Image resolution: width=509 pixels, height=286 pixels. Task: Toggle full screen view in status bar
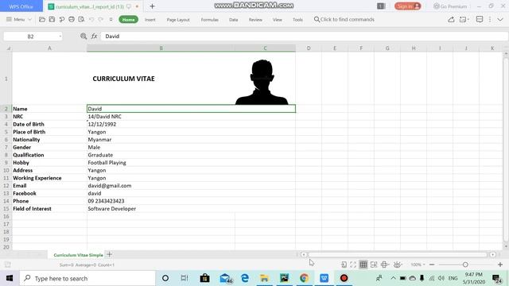(353, 265)
